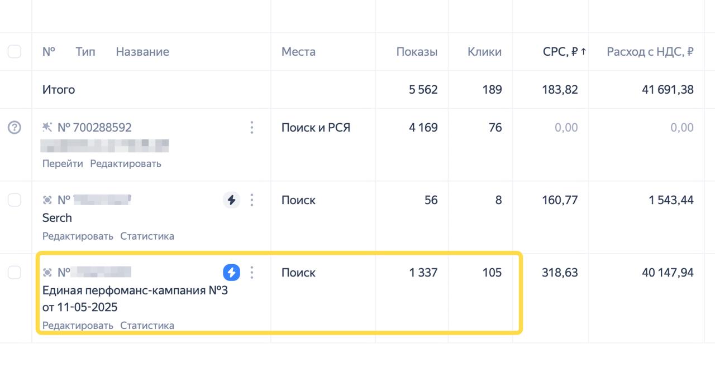715x383 pixels.
Task: Click the Расход с НДС column header
Action: pos(650,52)
